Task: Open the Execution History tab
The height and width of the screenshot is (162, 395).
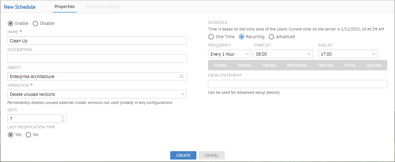Action: point(103,7)
